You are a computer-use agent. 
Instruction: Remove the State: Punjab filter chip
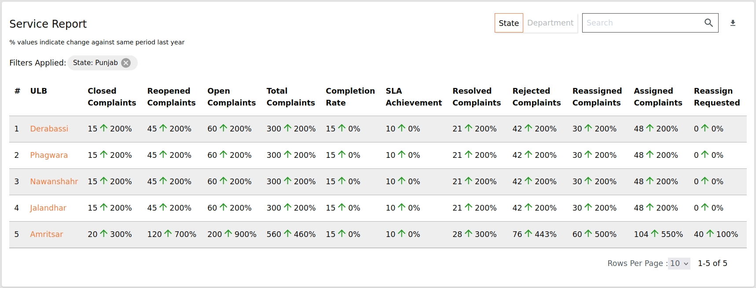[x=126, y=63]
